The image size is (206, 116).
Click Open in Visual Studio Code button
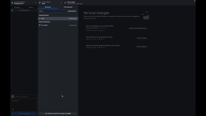point(138,28)
